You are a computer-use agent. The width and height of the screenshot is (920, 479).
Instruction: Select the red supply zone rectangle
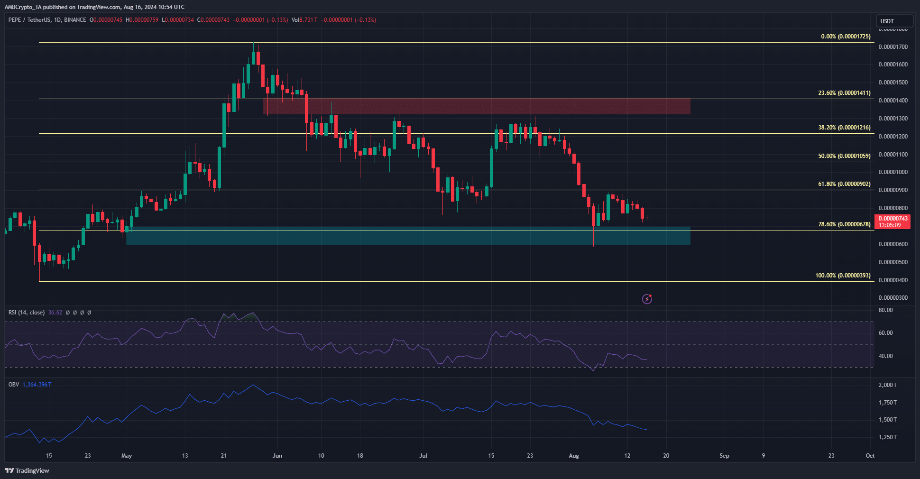(x=477, y=106)
